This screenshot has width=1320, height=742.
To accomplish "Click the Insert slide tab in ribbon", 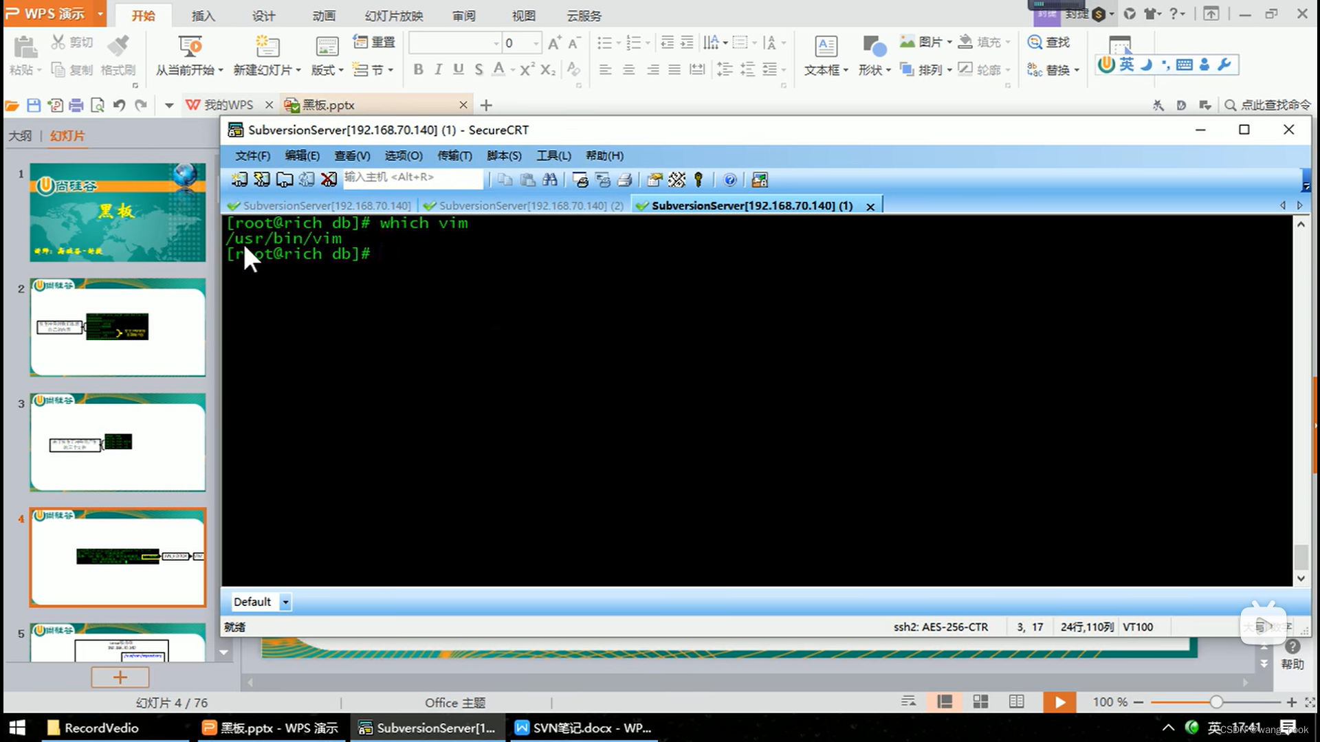I will click(x=203, y=15).
